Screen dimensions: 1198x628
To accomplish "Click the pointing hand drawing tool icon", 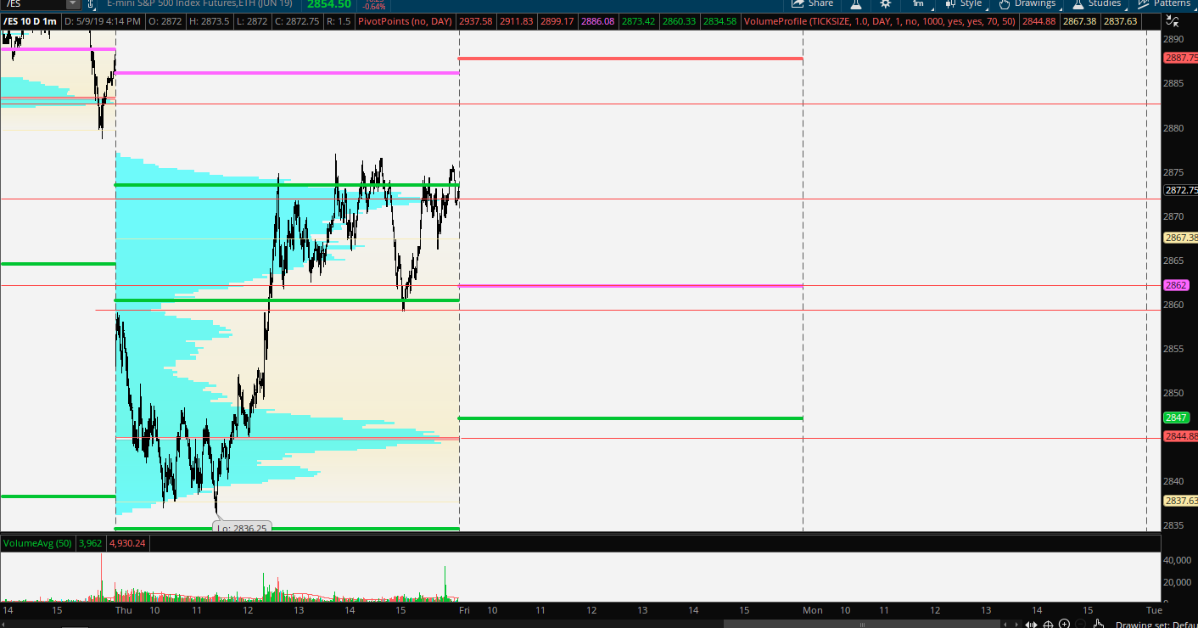I will pos(1099,625).
